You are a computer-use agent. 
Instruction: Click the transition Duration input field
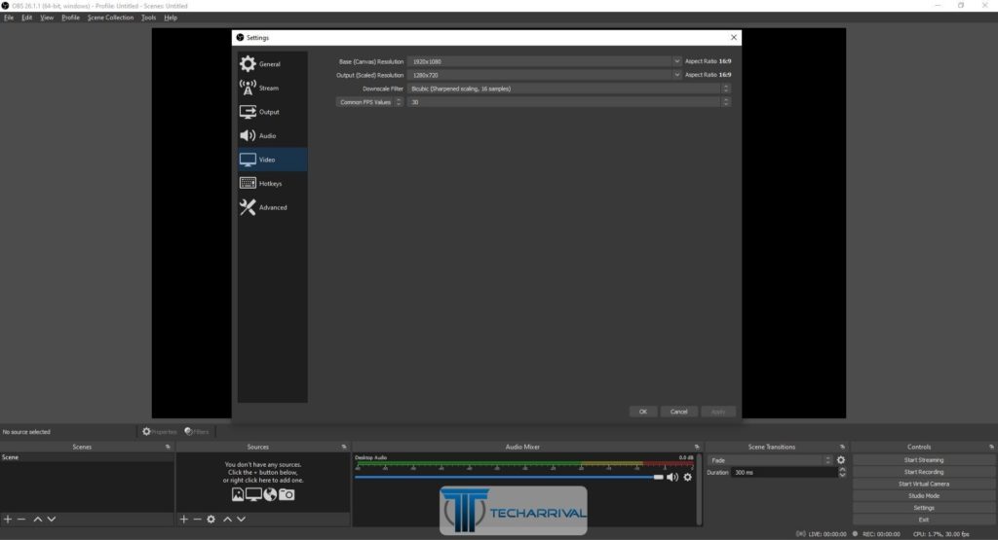click(x=784, y=473)
